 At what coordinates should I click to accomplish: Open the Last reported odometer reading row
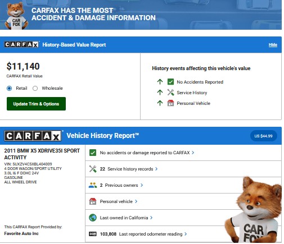click(183, 234)
